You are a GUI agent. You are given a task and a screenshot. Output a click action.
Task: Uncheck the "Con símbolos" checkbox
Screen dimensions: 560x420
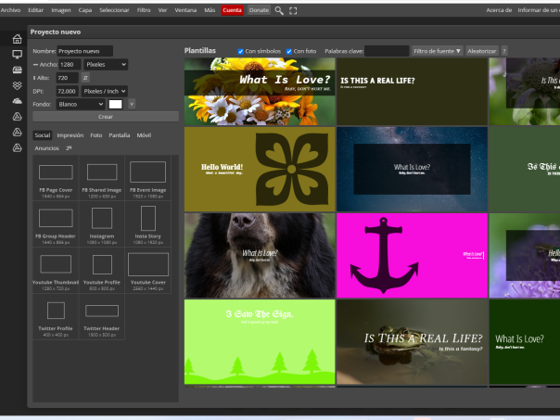[x=240, y=51]
